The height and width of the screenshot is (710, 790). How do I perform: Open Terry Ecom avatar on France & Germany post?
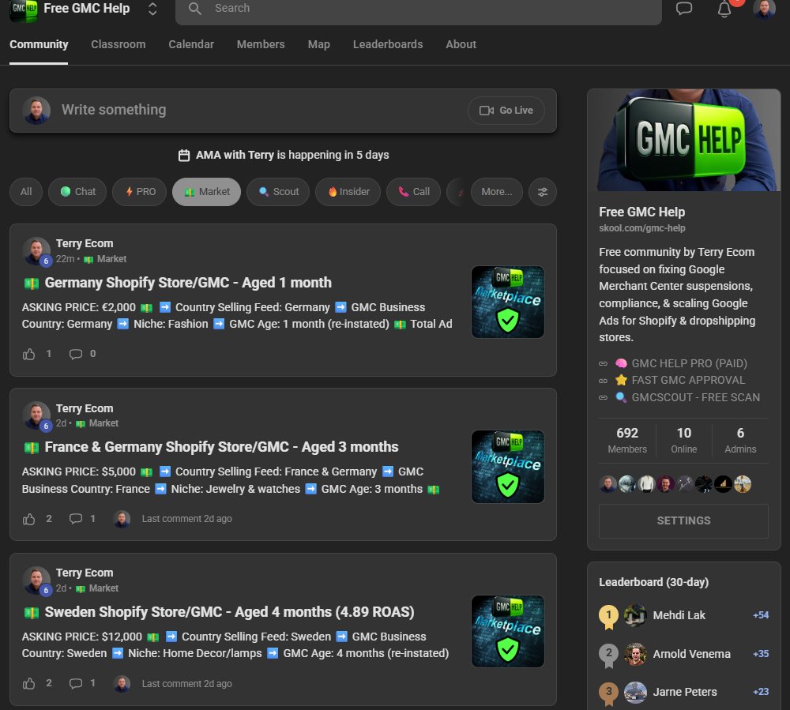(36, 415)
